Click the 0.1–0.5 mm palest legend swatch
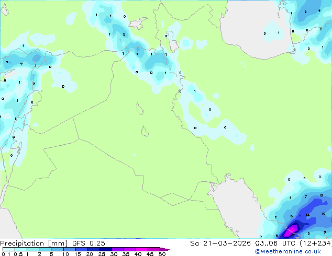Image resolution: width=332 pixels, height=256 pixels. point(9,249)
